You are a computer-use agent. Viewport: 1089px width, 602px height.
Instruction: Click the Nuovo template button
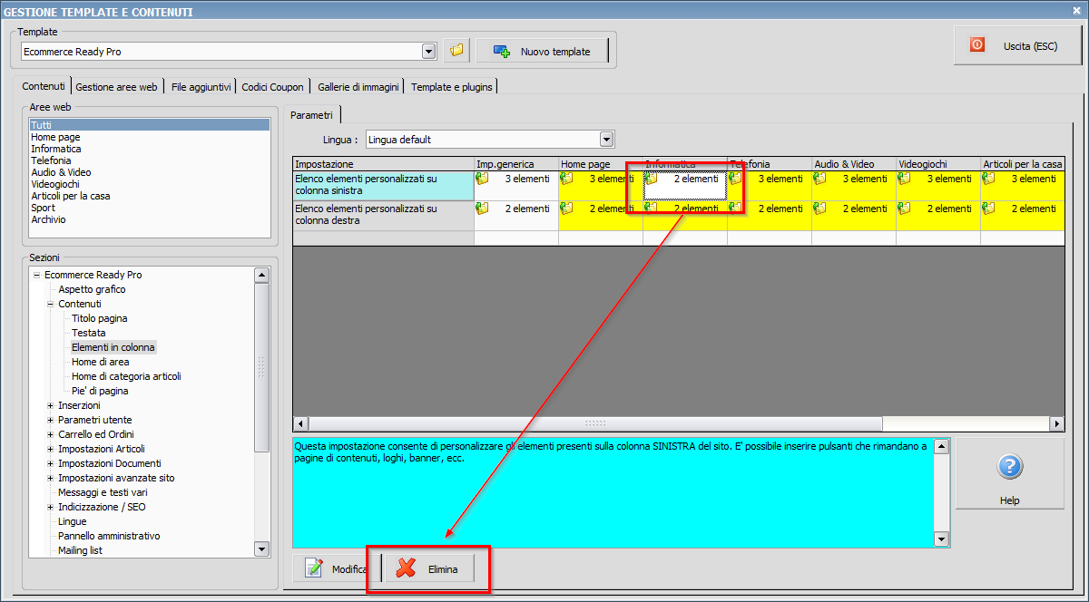pos(543,52)
